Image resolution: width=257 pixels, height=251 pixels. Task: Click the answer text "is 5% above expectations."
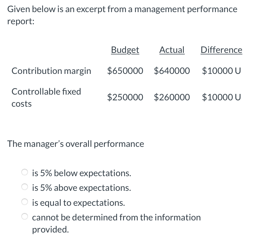[x=81, y=188]
